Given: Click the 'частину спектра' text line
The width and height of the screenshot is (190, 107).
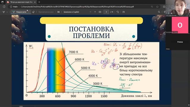Looking at the screenshot, I should pyautogui.click(x=131, y=74).
